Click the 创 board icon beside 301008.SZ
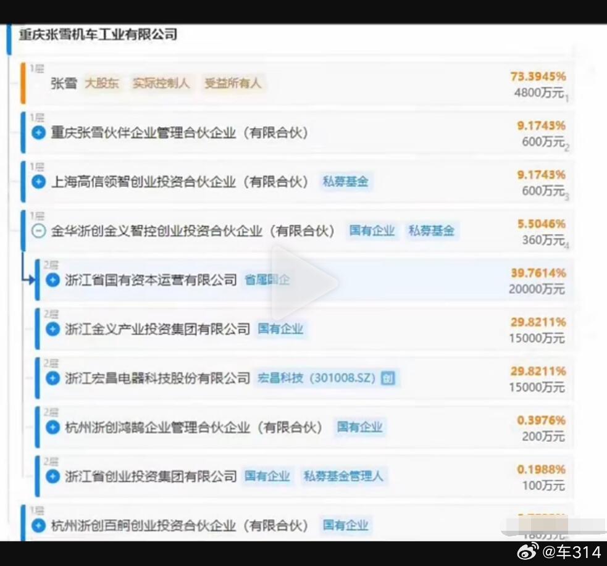Viewport: 607px width, 566px height. 388,378
